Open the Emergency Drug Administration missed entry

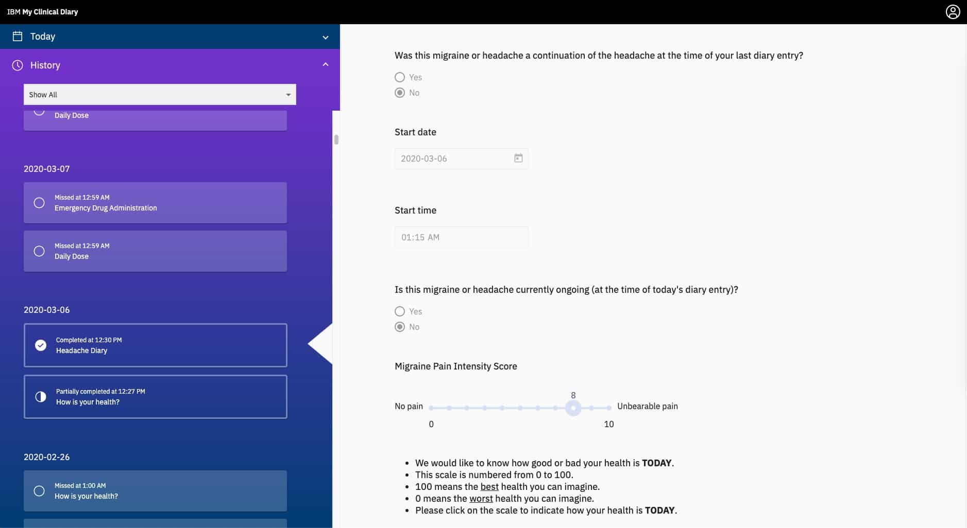point(155,203)
